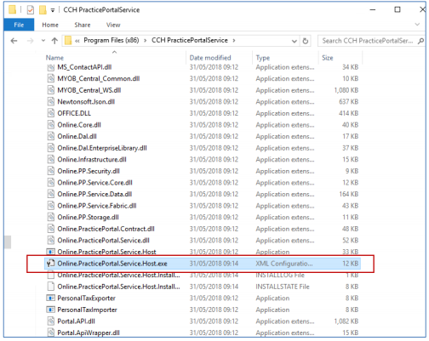The height and width of the screenshot is (341, 429).
Task: Expand the address bar history dropdown
Action: 295,41
